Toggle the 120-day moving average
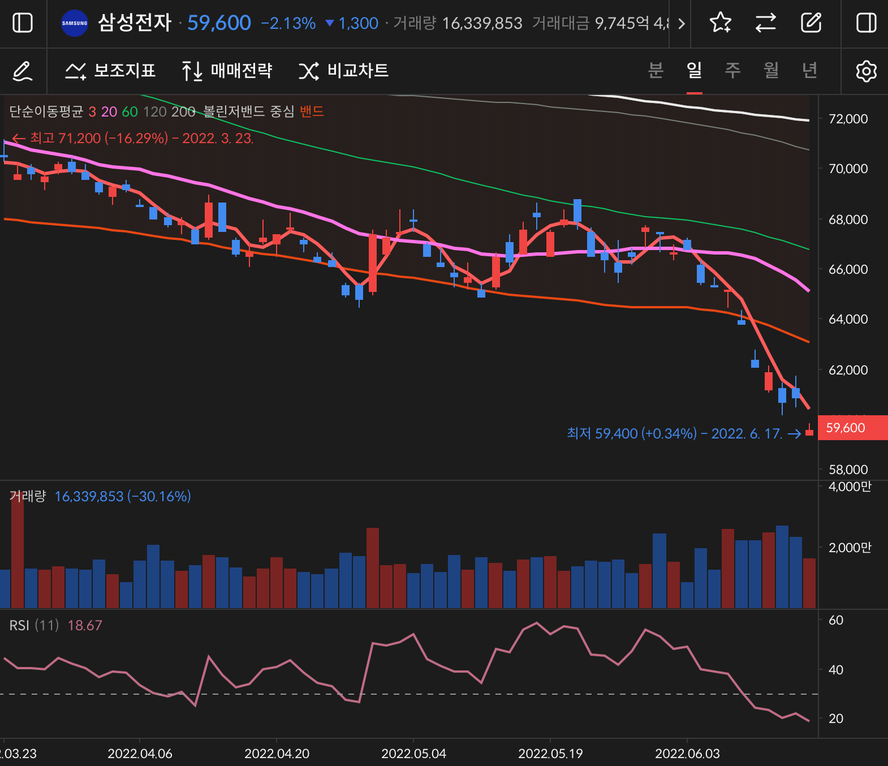Viewport: 888px width, 766px height. click(155, 111)
